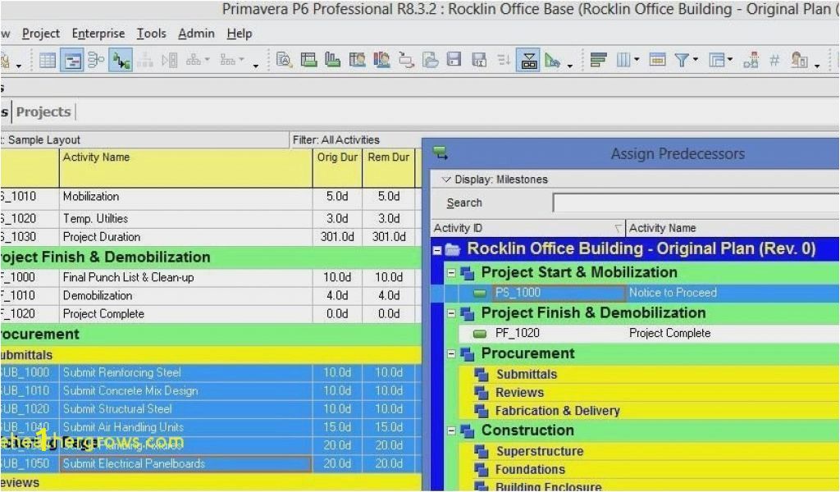Toggle the Gantt Chart view button
Image resolution: width=840 pixels, height=492 pixels.
[x=72, y=61]
